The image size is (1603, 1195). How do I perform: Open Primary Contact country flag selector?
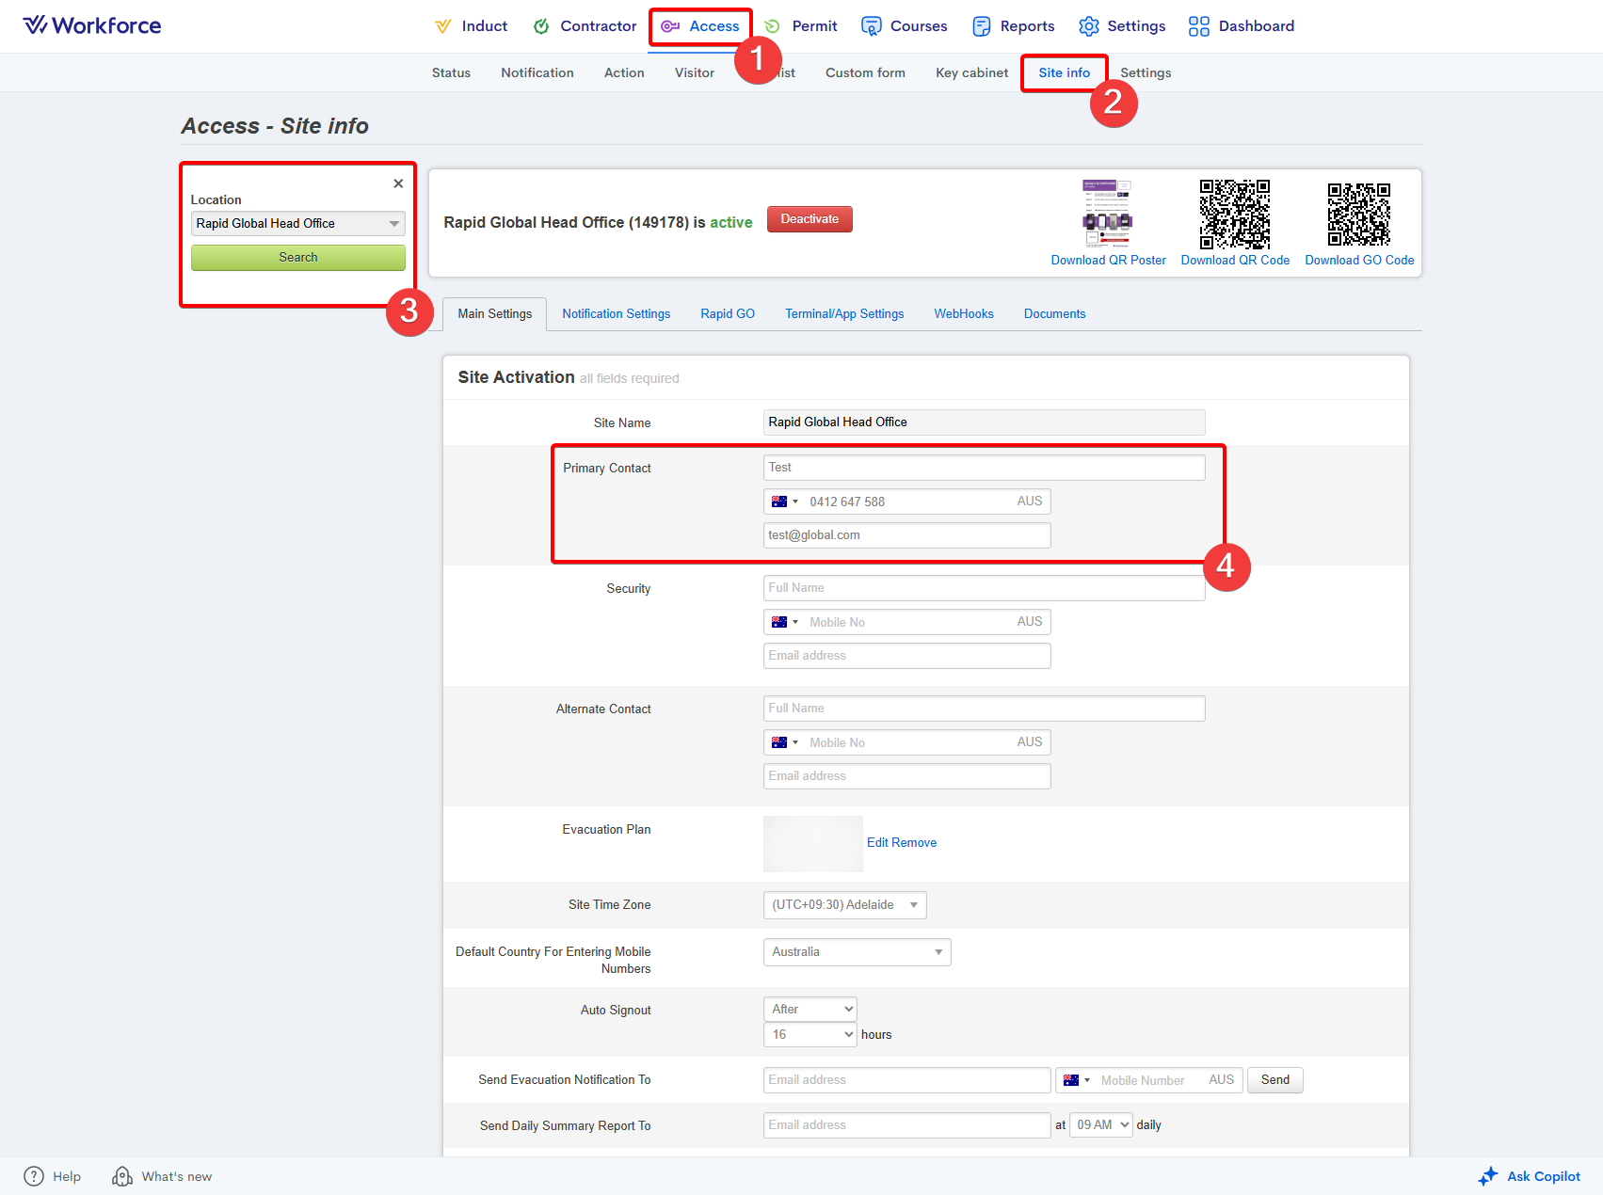point(784,502)
